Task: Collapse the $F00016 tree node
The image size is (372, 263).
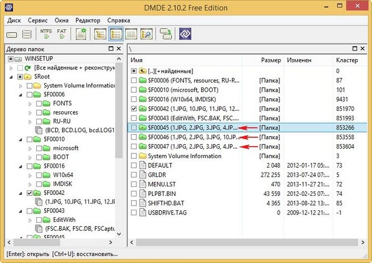Action: tap(21, 167)
